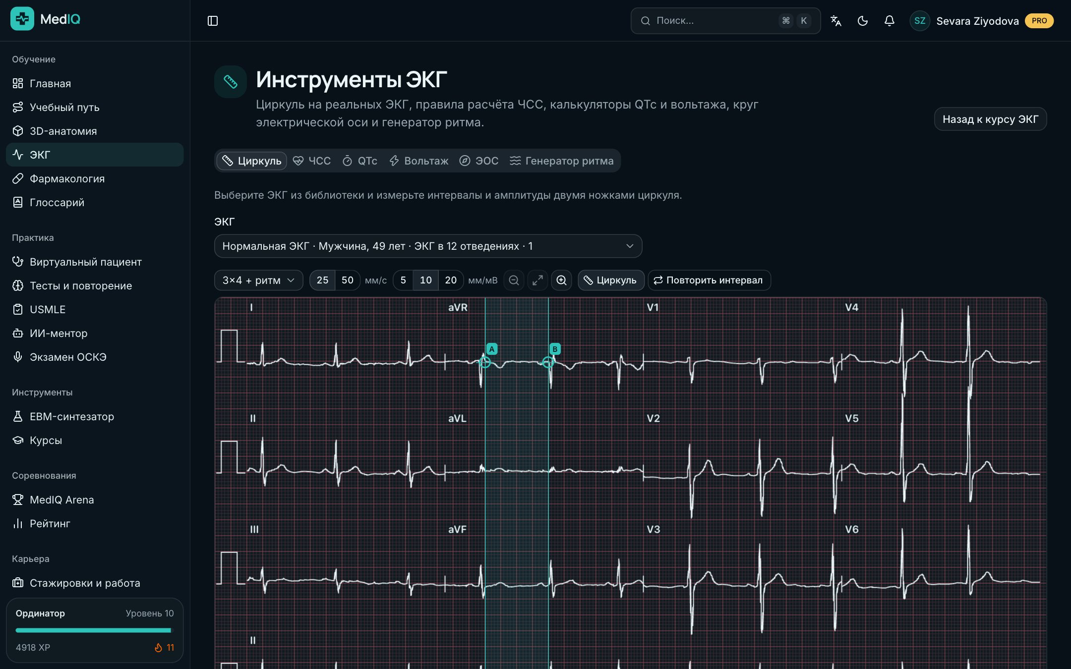Image resolution: width=1071 pixels, height=669 pixels.
Task: Set gain to 5 mm/mV
Action: (x=403, y=280)
